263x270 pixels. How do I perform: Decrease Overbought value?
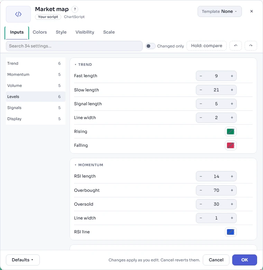[x=201, y=190]
